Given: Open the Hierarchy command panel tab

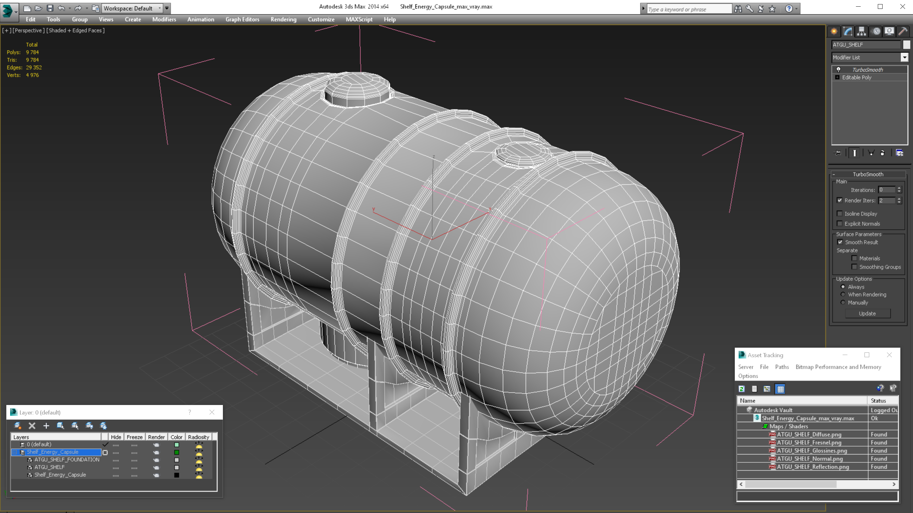Looking at the screenshot, I should (x=861, y=31).
